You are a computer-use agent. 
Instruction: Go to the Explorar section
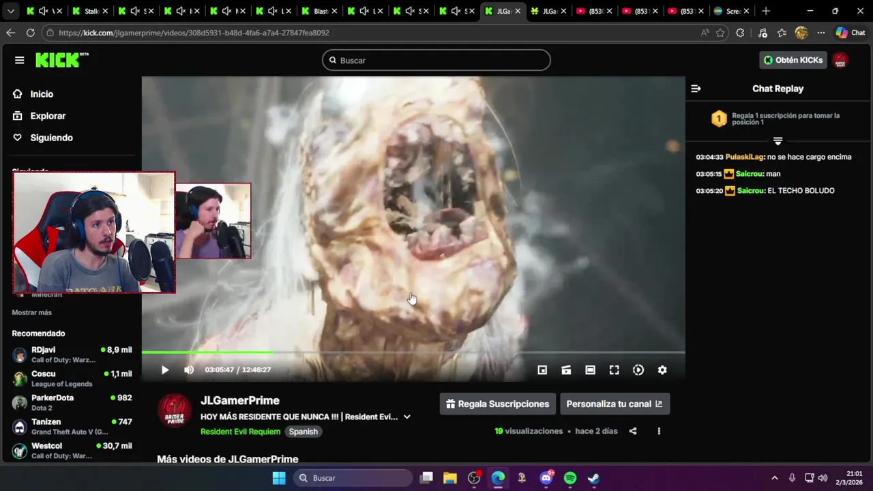point(48,116)
